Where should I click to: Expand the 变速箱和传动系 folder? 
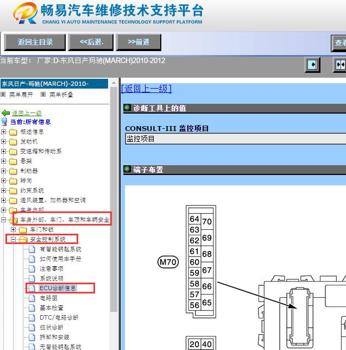click(4, 151)
